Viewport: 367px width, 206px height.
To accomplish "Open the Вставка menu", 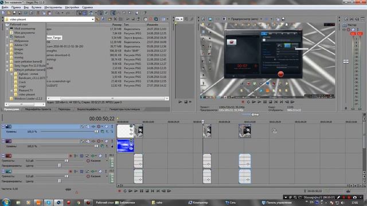I will pyautogui.click(x=36, y=7).
